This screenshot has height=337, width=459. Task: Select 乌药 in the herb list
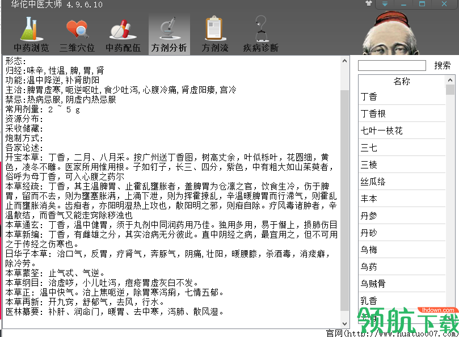click(402, 267)
